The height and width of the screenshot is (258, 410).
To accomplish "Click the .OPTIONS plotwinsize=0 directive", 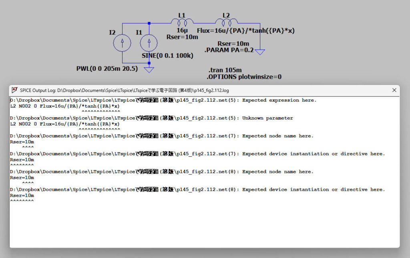I will point(244,77).
